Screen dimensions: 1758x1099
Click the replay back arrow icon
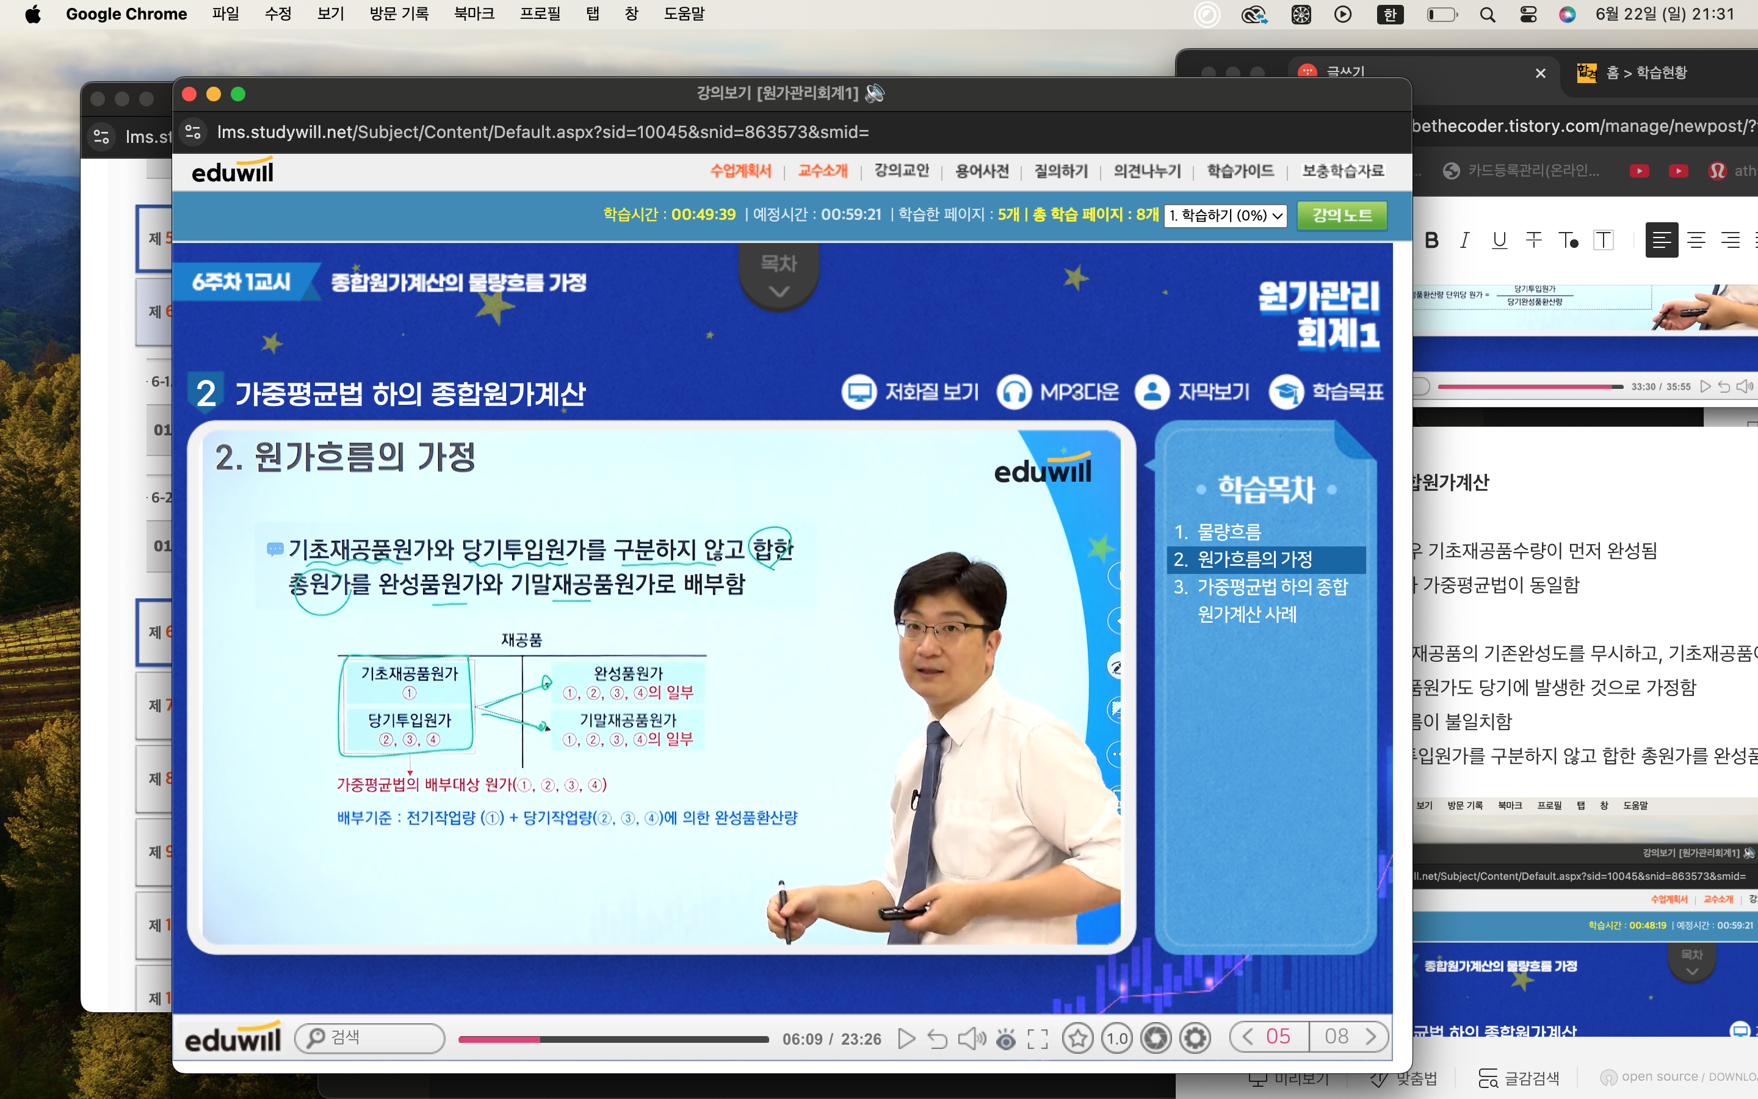[x=937, y=1038]
